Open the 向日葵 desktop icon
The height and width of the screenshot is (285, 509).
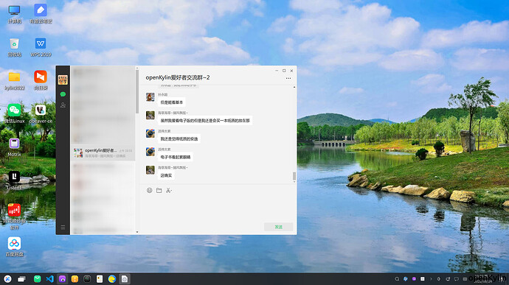click(41, 81)
